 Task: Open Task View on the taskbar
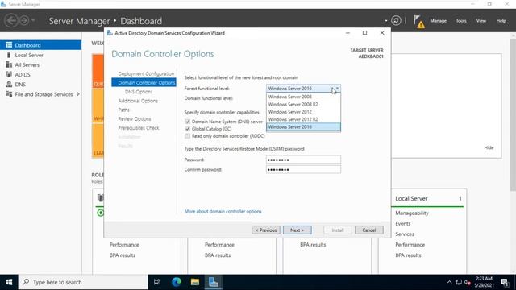tap(157, 282)
